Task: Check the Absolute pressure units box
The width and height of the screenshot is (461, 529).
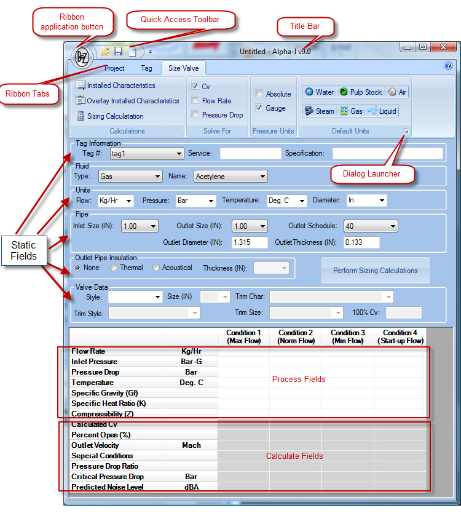Action: pos(259,93)
